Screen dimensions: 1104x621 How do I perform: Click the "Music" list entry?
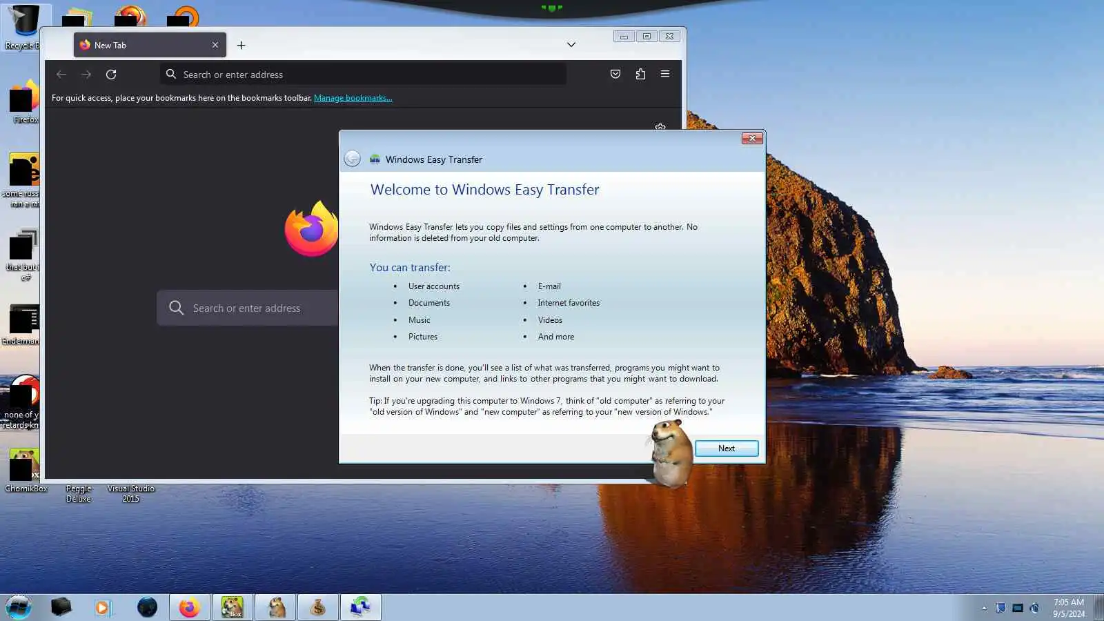tap(420, 320)
